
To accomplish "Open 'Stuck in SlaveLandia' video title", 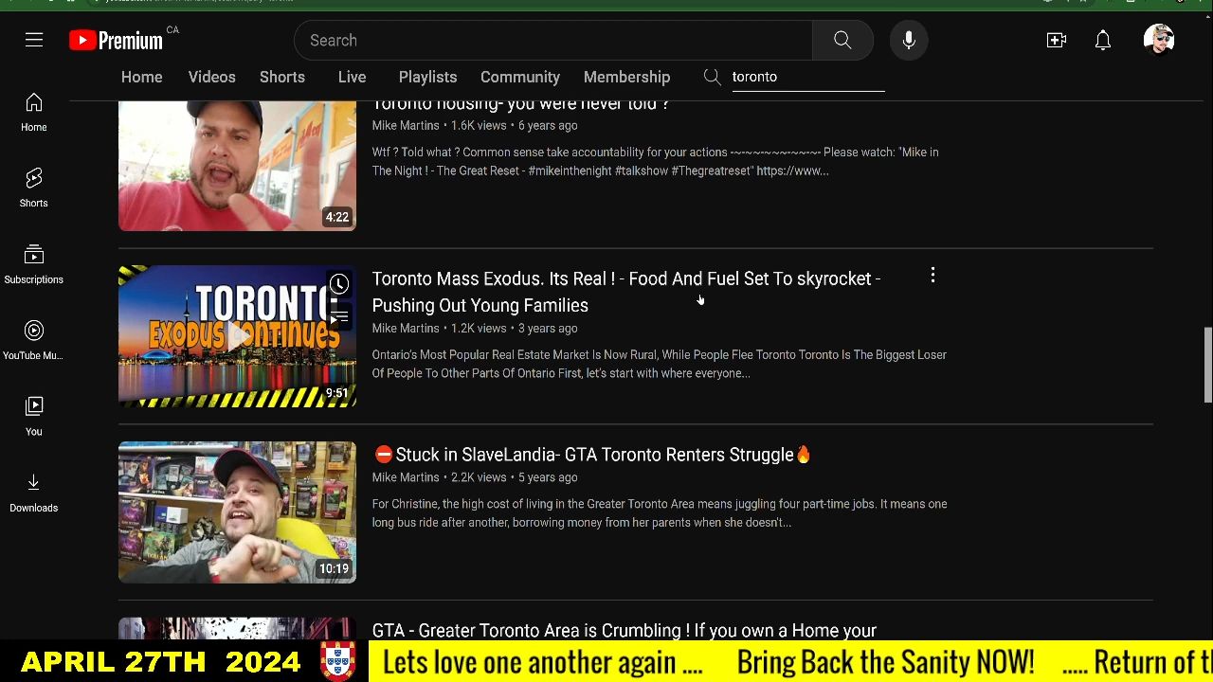I will [593, 455].
